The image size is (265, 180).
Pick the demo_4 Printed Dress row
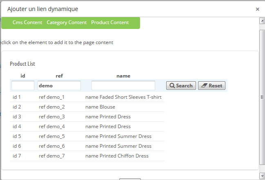(87, 127)
